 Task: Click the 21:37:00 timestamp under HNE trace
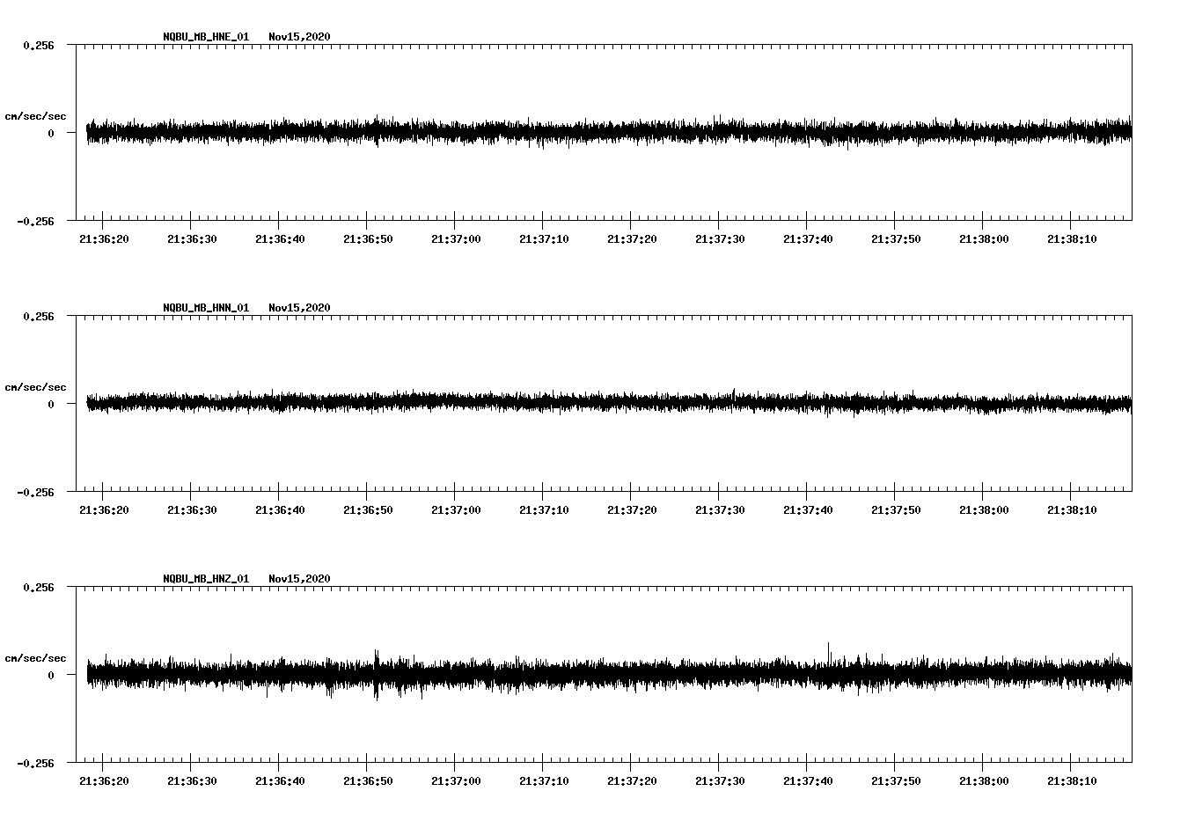[455, 237]
